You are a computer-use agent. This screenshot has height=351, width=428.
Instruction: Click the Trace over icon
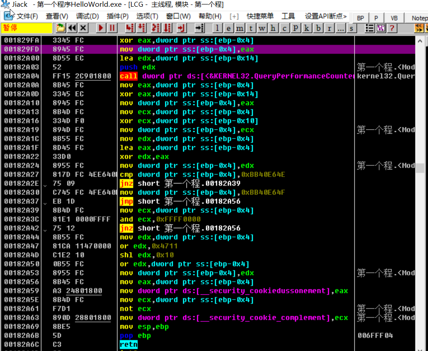pos(167,28)
